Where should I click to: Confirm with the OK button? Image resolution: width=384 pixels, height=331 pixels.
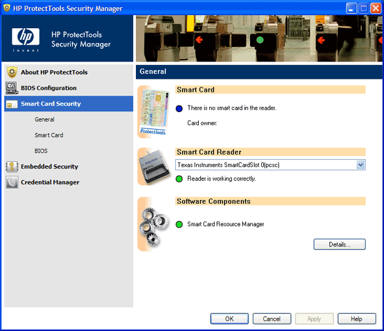pyautogui.click(x=229, y=319)
